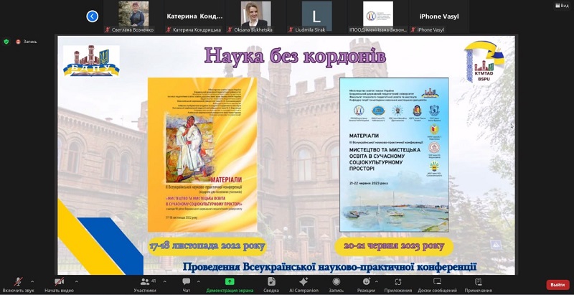Image resolution: width=574 pixels, height=295 pixels.
Task: Expand audio options arrow next to microphone
Action: pyautogui.click(x=32, y=281)
